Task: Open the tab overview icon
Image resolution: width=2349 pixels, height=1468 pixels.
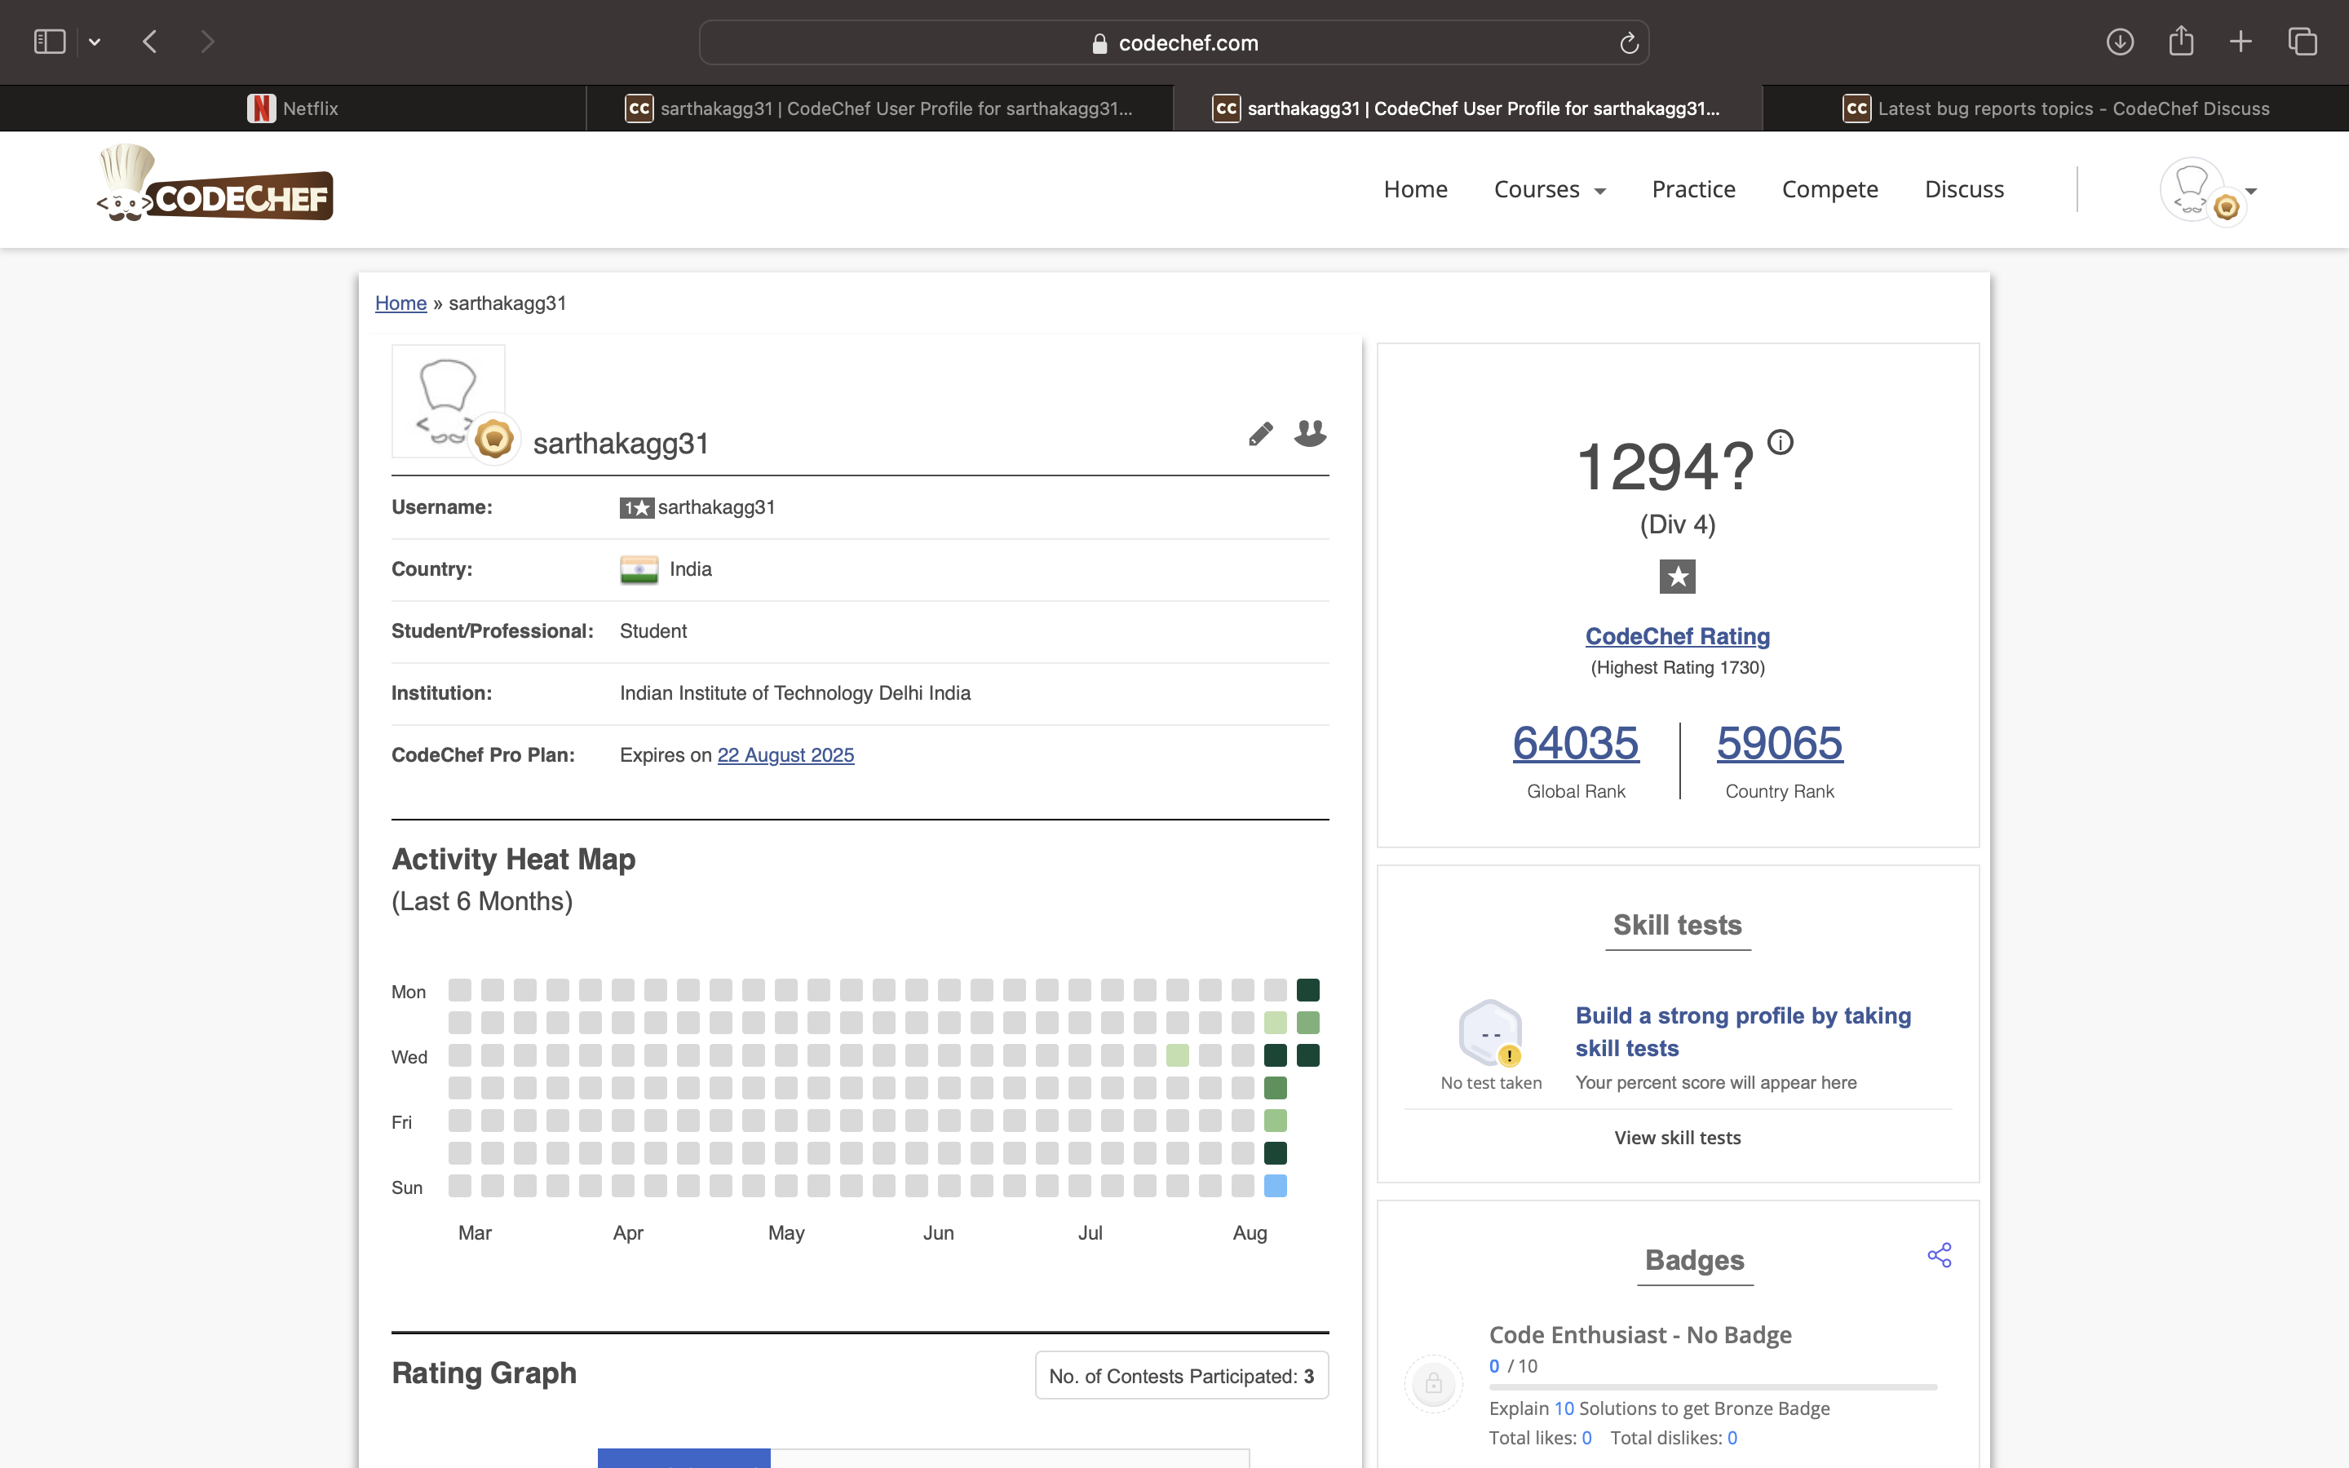Action: (2303, 42)
